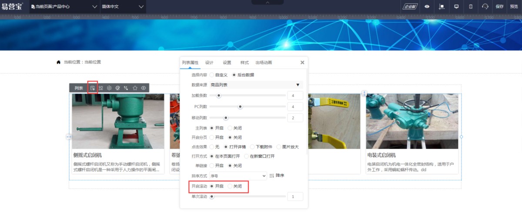Viewport: 522px width, 222px height.
Task: Open customer service headset icon
Action: (485, 7)
